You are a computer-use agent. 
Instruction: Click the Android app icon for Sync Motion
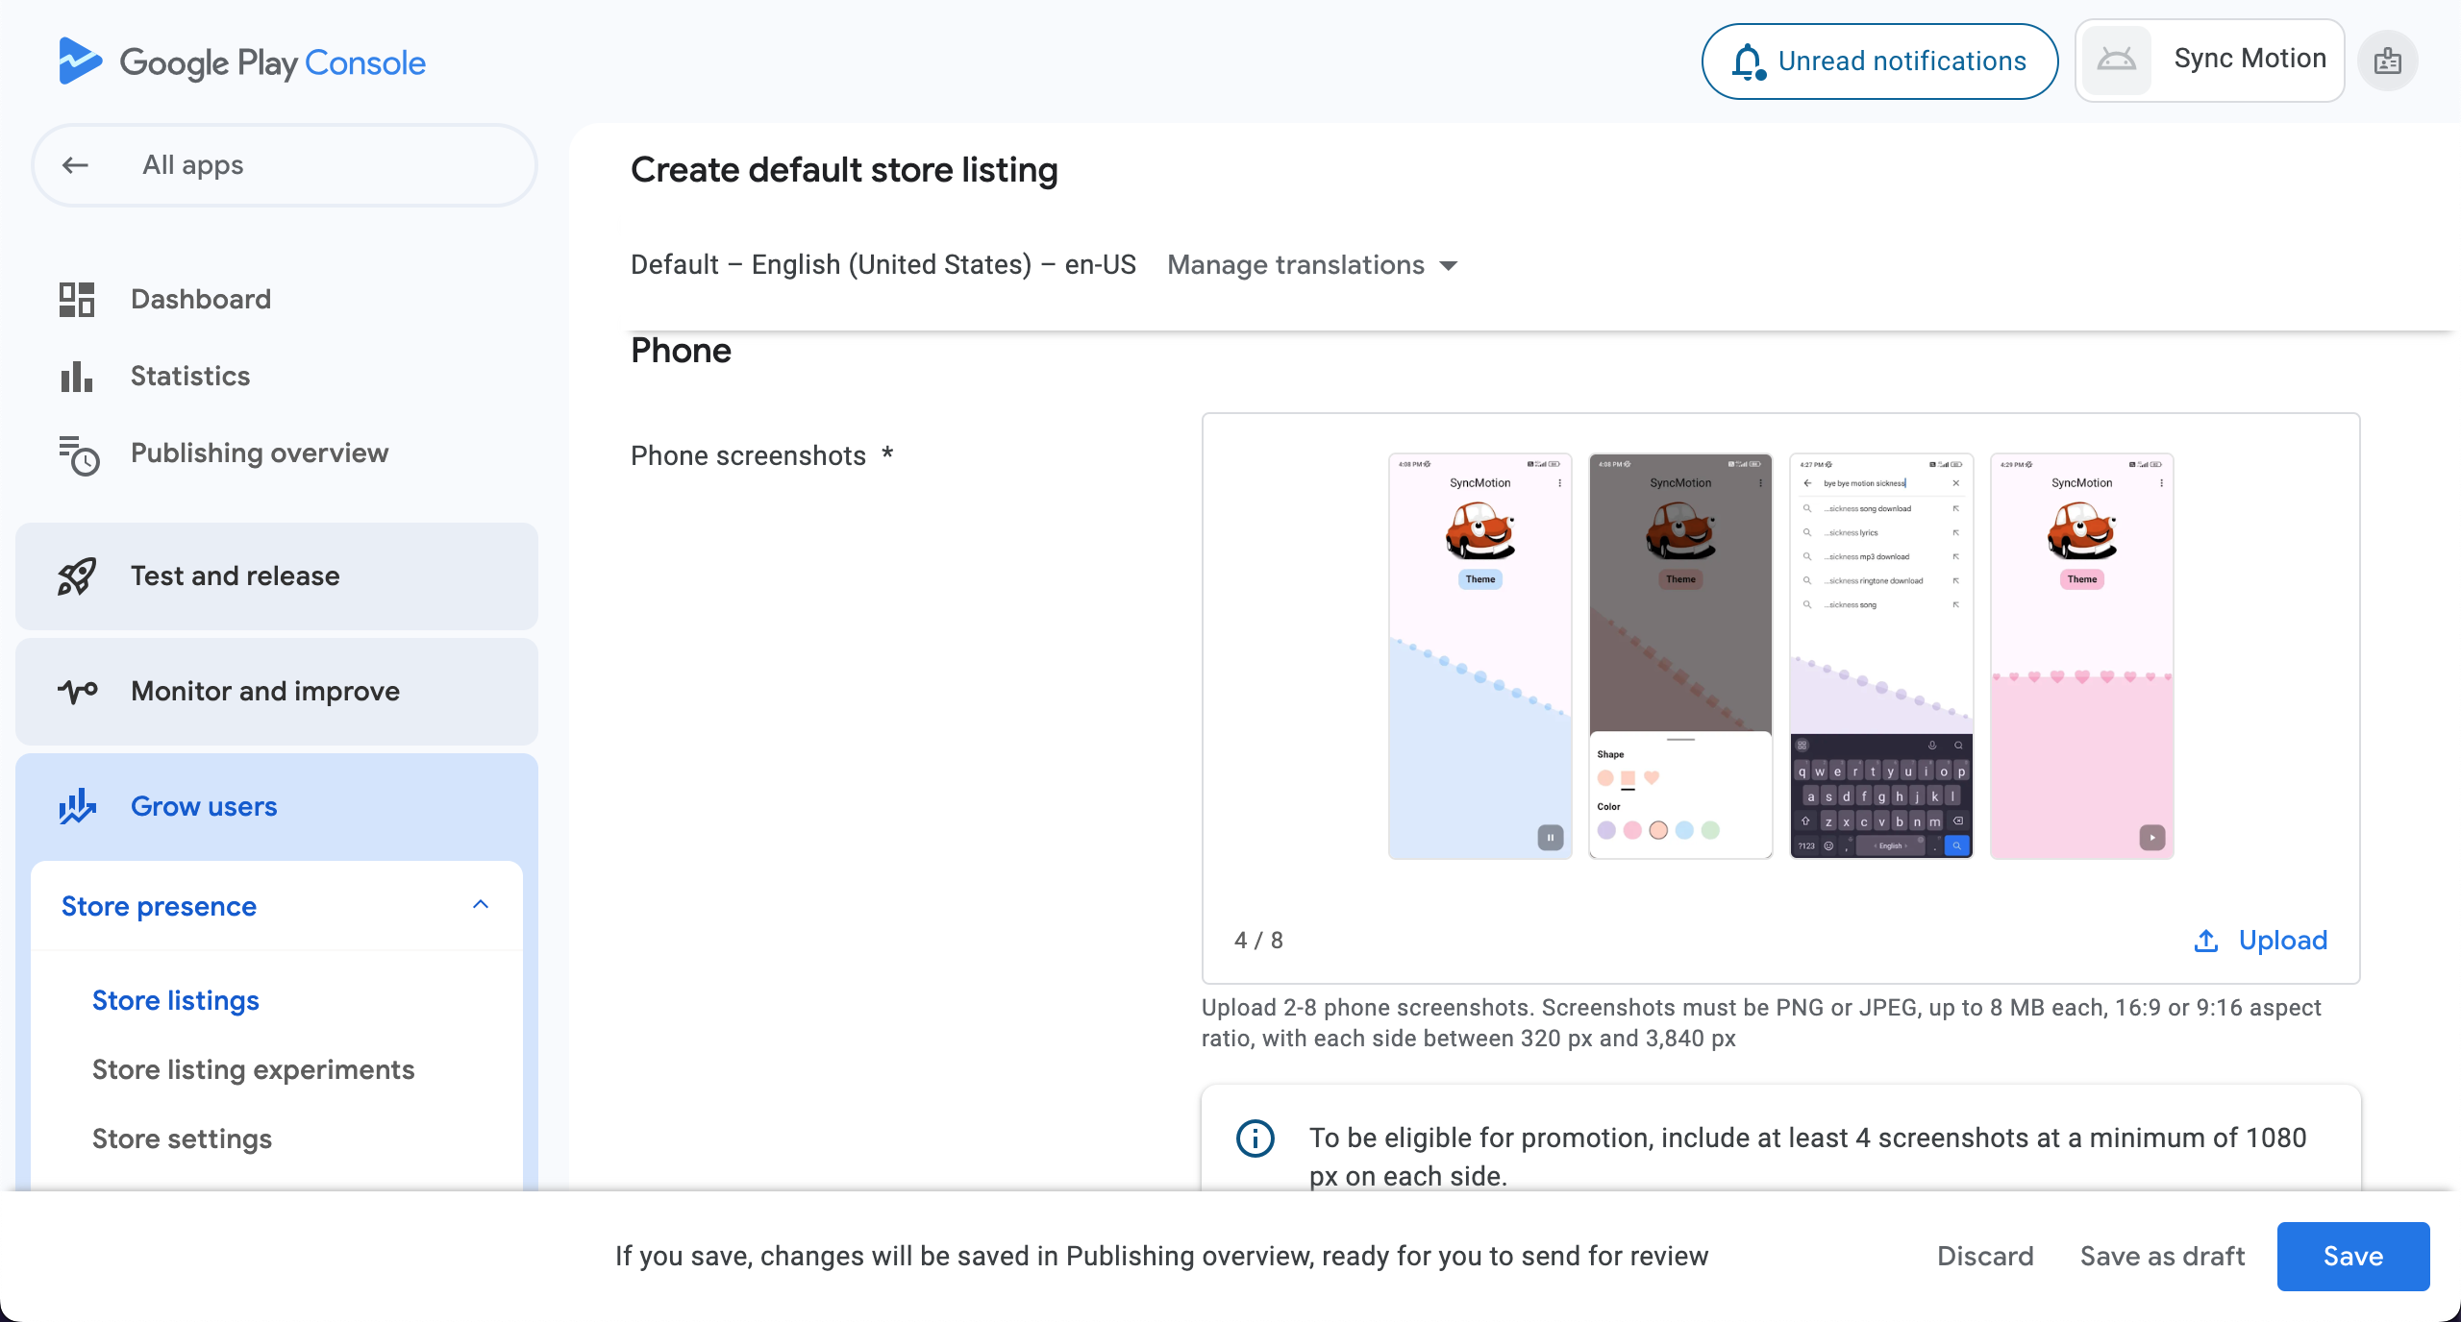[x=2116, y=61]
